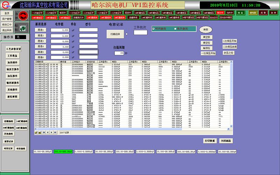Open the 用户管理 menu entry
280x175 pixels.
point(7,19)
